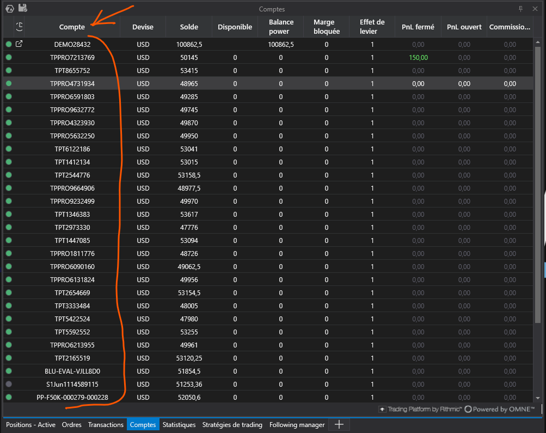Click the save layout floppy icon
The width and height of the screenshot is (546, 433).
[x=23, y=8]
